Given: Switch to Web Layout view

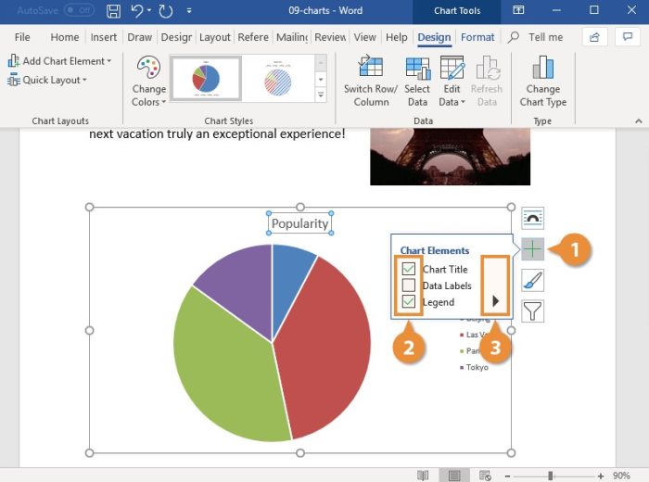Looking at the screenshot, I should click(x=485, y=476).
